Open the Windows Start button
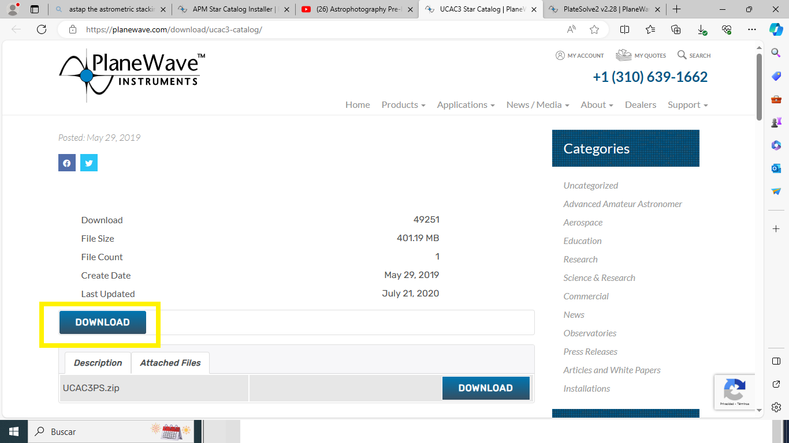The height and width of the screenshot is (443, 789). (14, 431)
